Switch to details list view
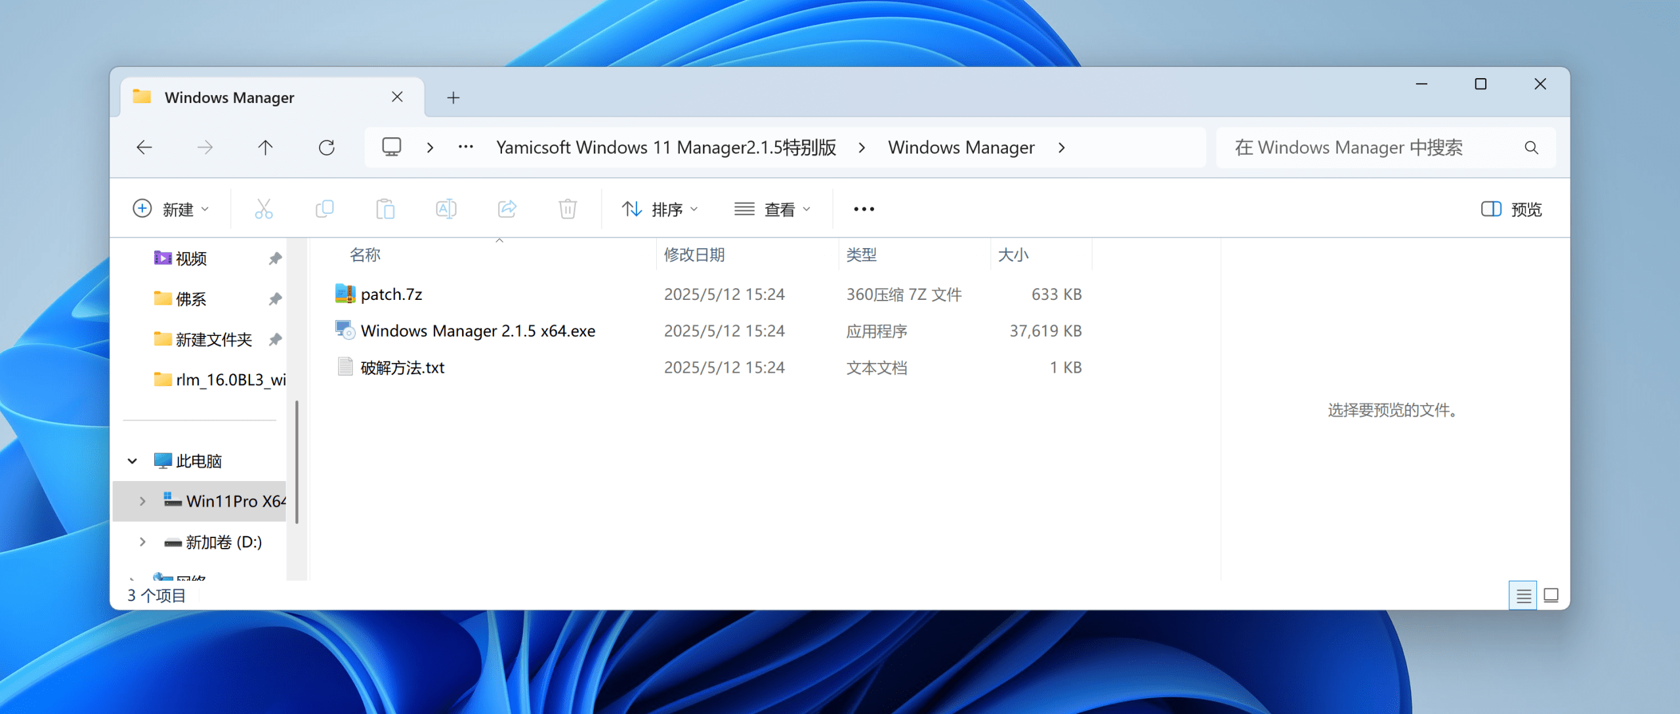This screenshot has height=714, width=1680. point(1523,595)
